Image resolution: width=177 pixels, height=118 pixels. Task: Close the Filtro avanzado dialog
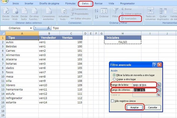tap(160, 65)
